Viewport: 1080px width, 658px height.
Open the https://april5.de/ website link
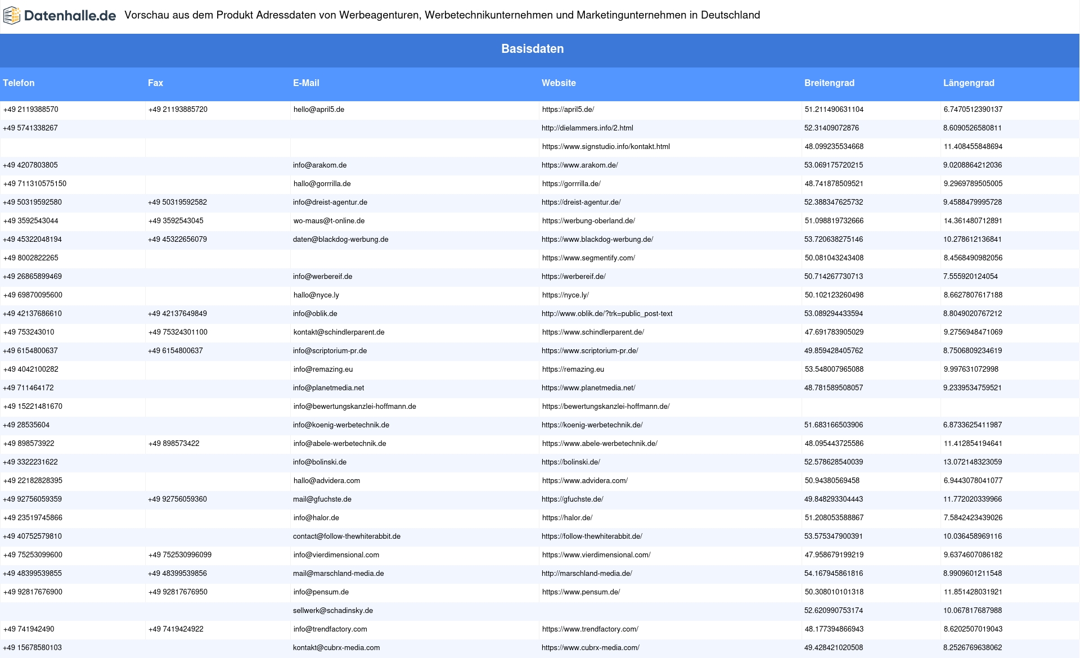pyautogui.click(x=568, y=110)
